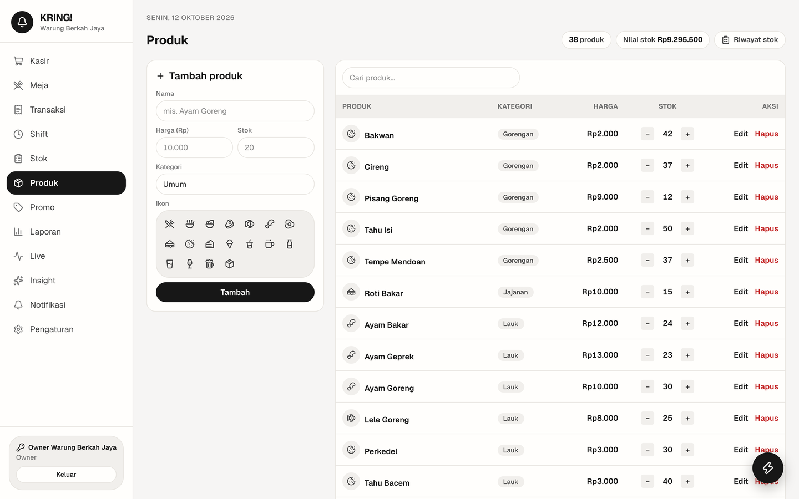Pick the cup with straw icon
The width and height of the screenshot is (799, 499).
click(250, 244)
